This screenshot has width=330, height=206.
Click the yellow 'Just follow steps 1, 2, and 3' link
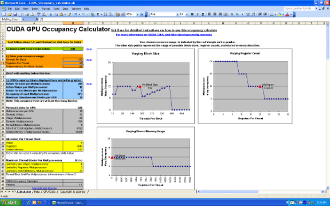(44, 42)
